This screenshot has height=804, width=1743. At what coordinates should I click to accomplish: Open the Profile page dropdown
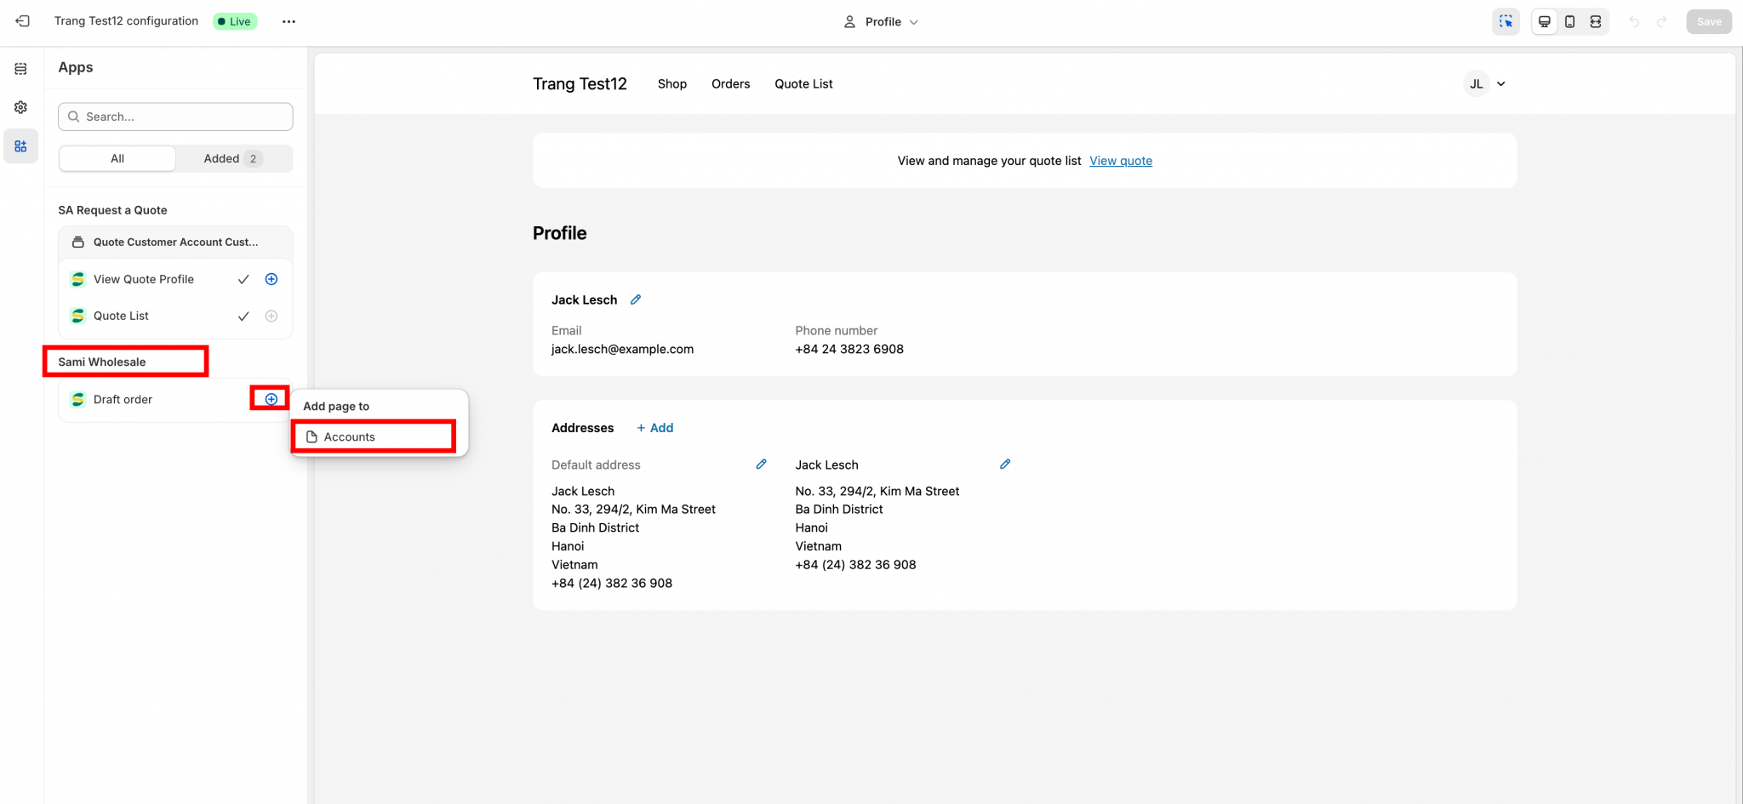[881, 22]
